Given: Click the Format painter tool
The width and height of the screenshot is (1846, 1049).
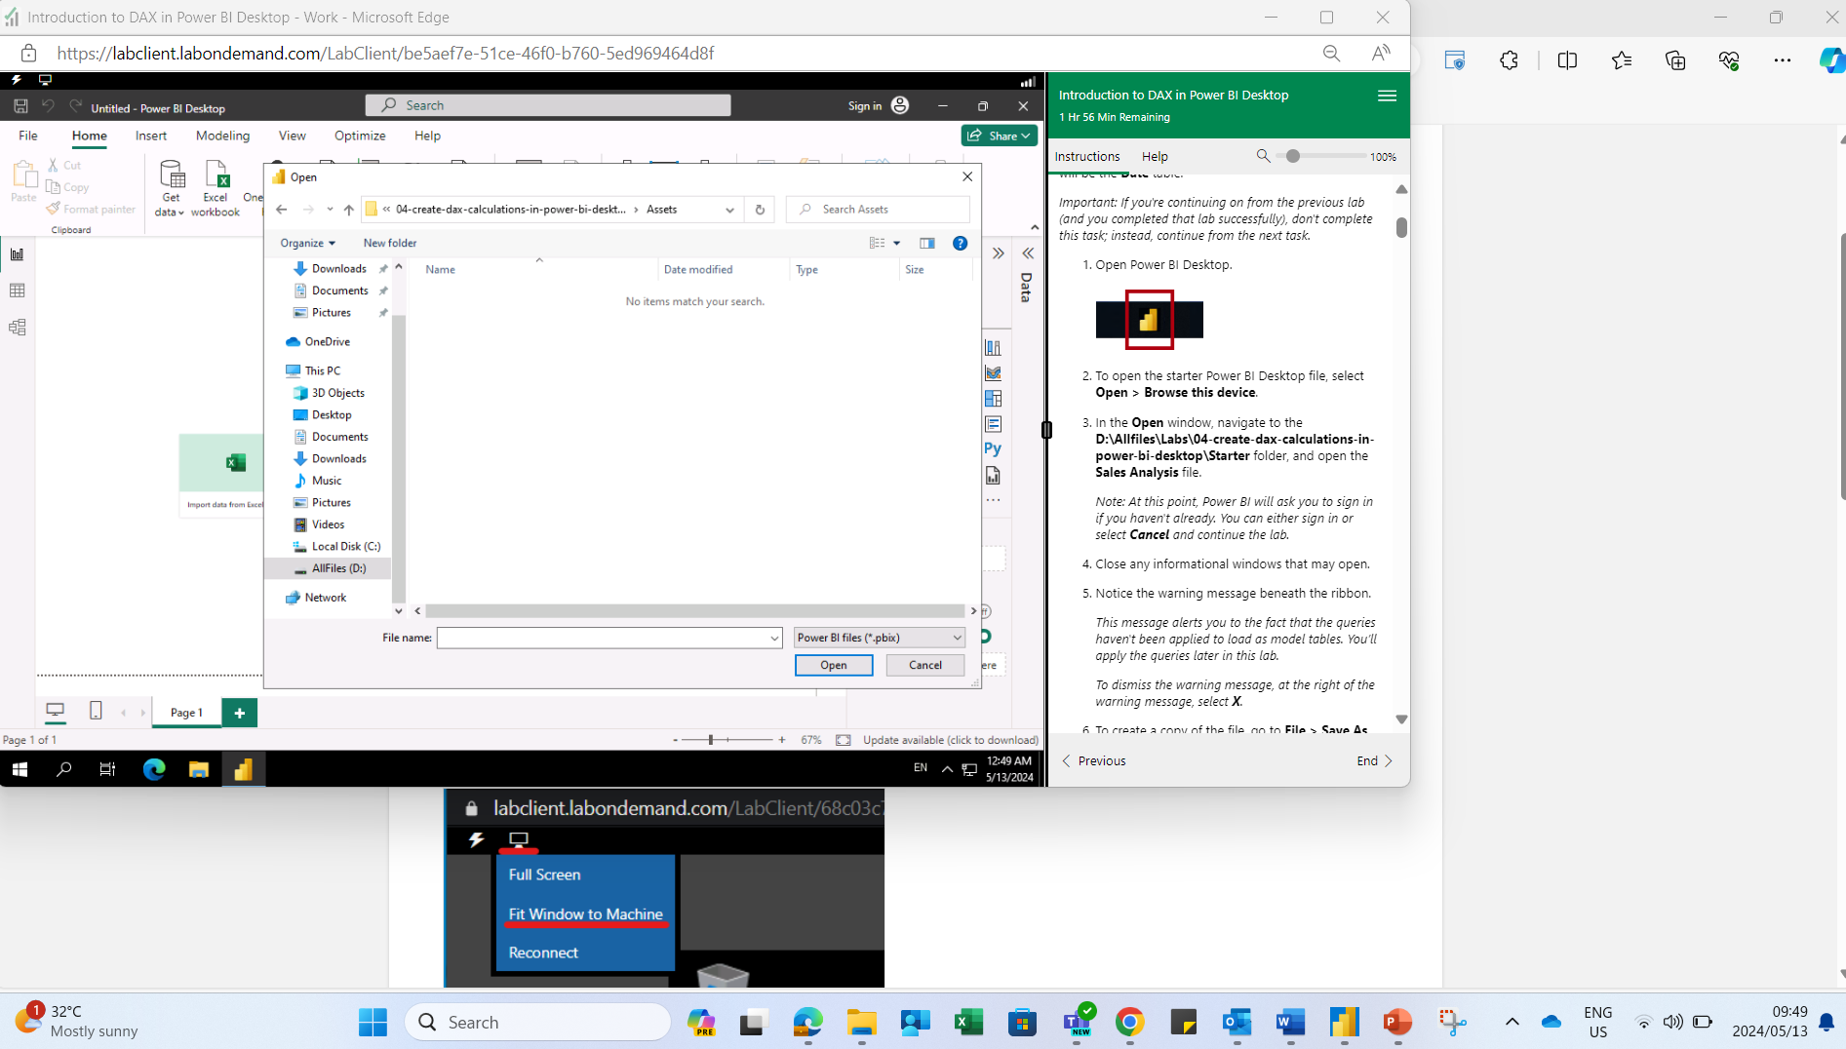Looking at the screenshot, I should point(92,209).
